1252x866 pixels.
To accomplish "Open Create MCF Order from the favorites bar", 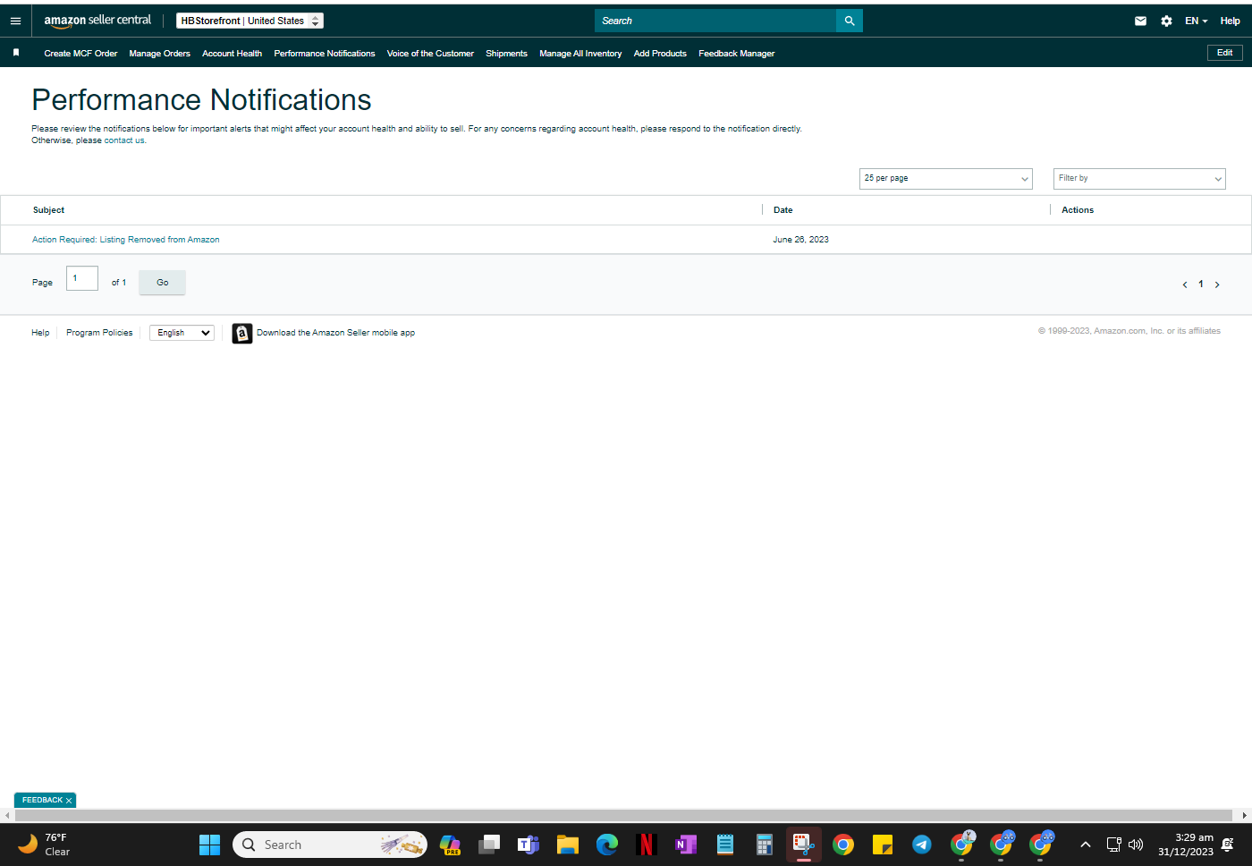I will click(x=80, y=54).
